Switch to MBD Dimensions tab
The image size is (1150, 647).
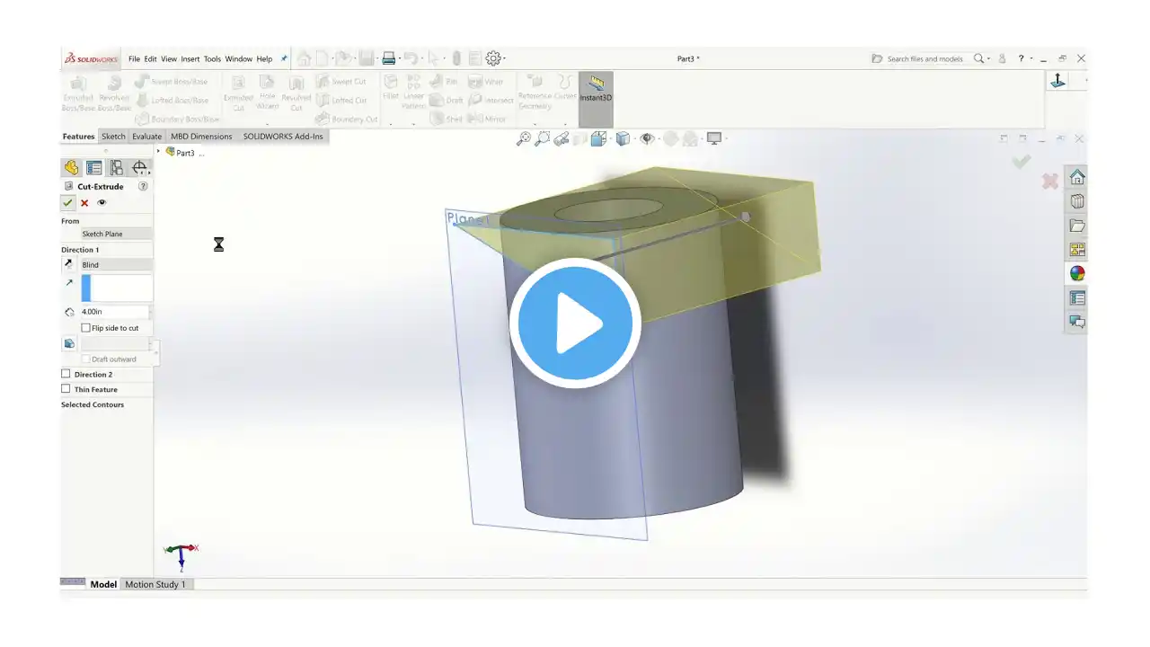(201, 137)
